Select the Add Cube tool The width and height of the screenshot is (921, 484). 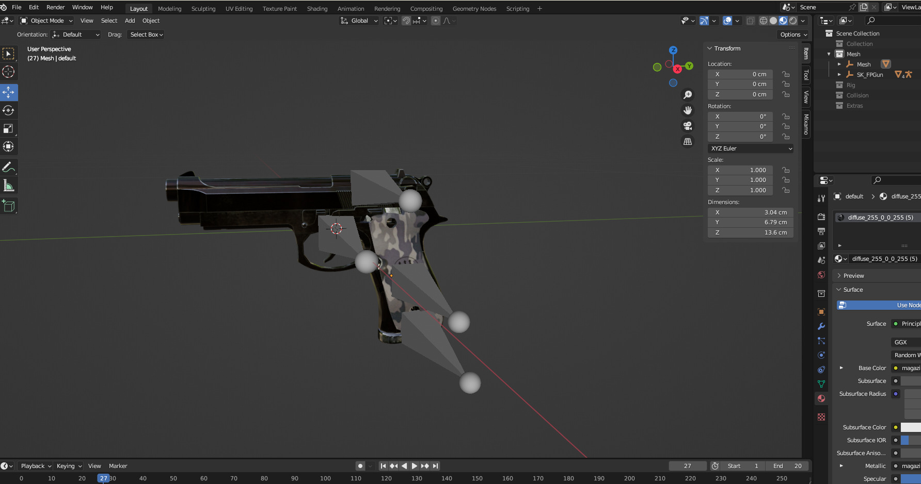pyautogui.click(x=9, y=206)
